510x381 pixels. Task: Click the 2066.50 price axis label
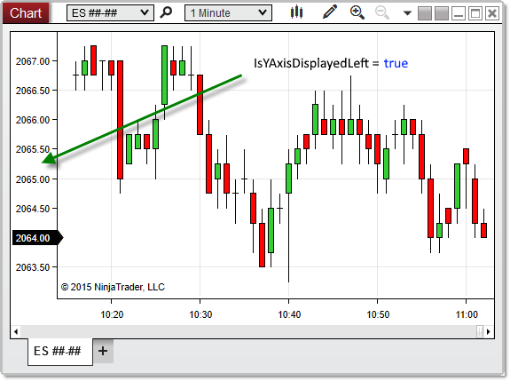coord(33,91)
